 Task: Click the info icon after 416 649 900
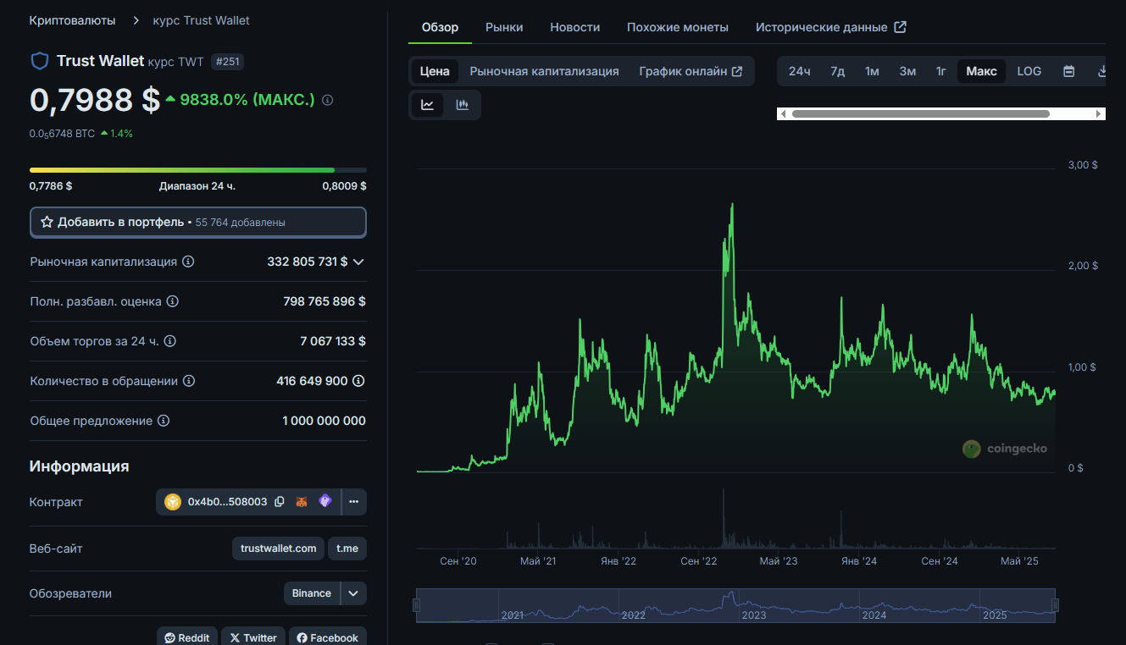click(359, 381)
